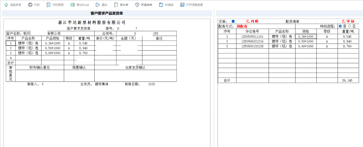Image resolution: width=363 pixels, height=147 pixels.
Task: Click the 已到账 status label
Action: [x=252, y=21]
